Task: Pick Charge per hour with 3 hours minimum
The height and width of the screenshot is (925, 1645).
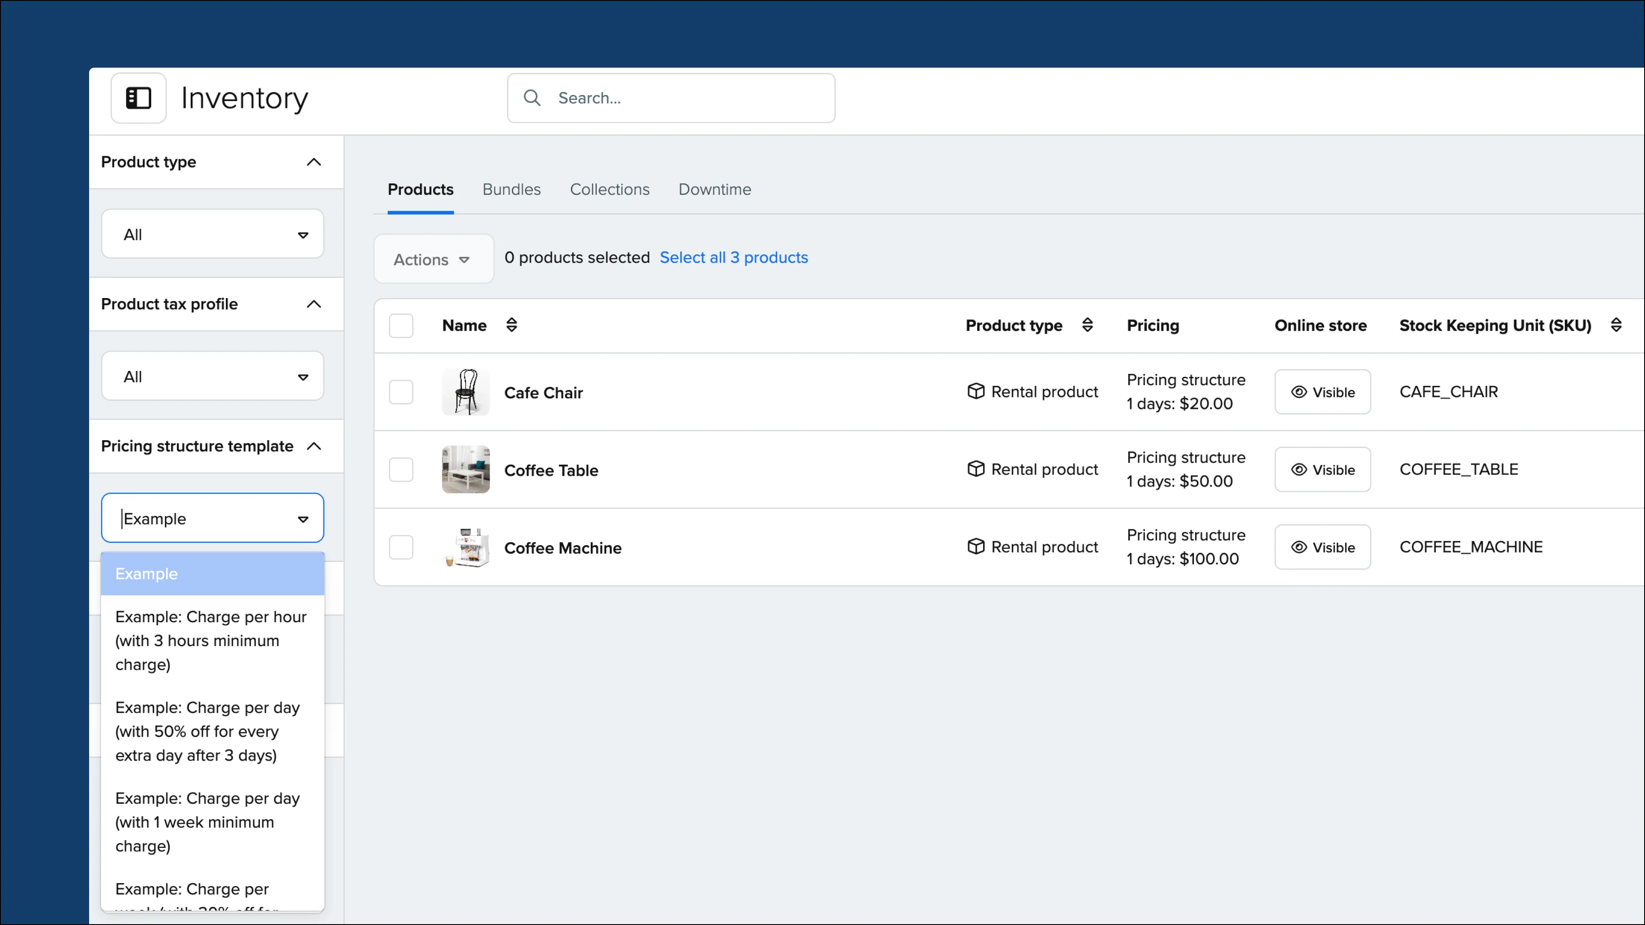Action: tap(212, 641)
